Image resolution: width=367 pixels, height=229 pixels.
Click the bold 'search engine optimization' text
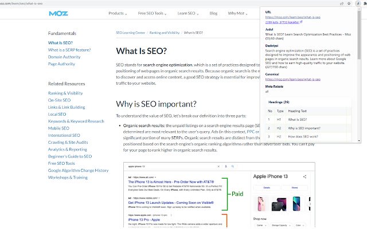(x=167, y=65)
